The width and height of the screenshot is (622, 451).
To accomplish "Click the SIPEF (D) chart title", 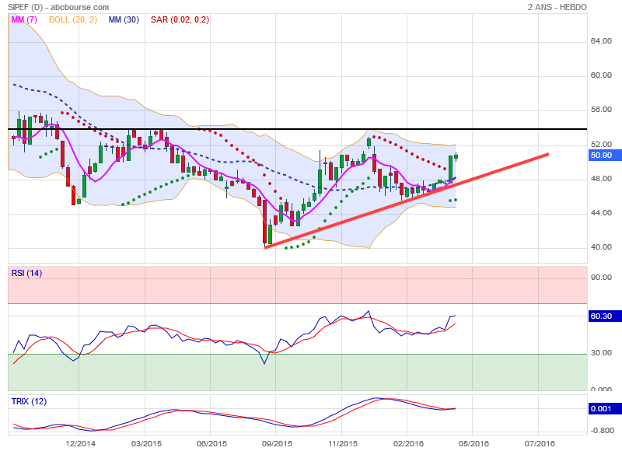I will (26, 7).
